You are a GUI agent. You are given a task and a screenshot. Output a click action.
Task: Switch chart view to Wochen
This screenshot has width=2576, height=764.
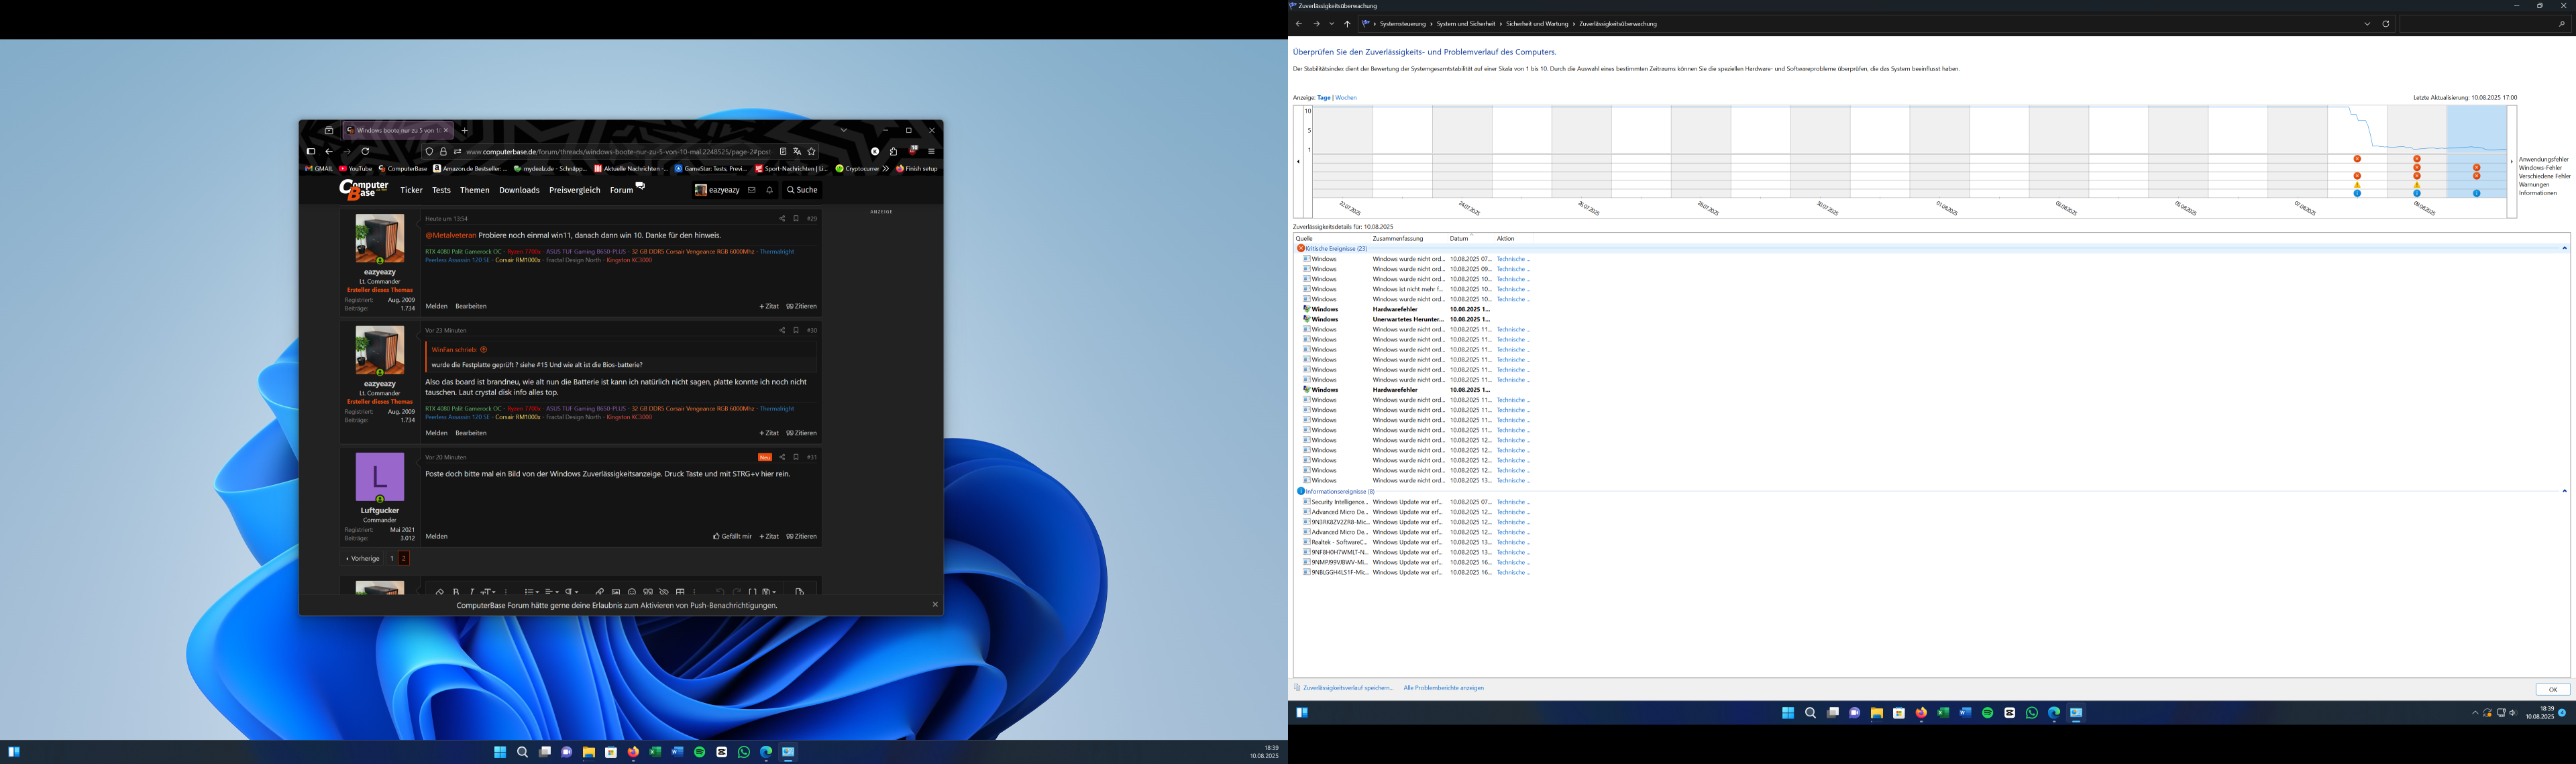pyautogui.click(x=1346, y=98)
